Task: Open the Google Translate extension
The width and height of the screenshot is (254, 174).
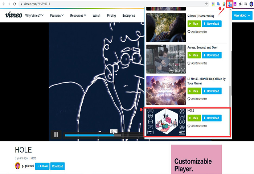Action: click(x=218, y=4)
